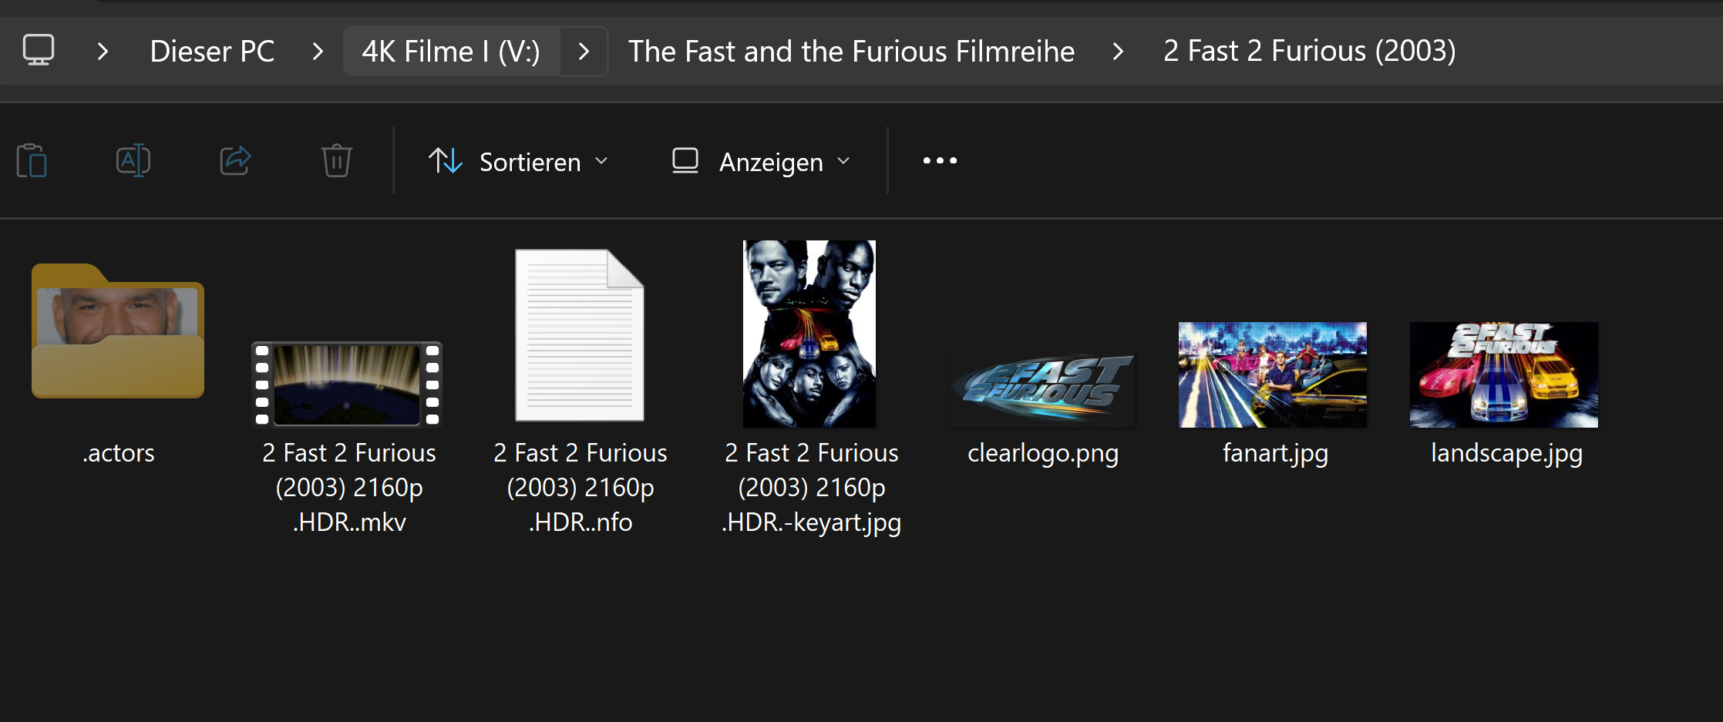Click the PC monitor icon in address bar
Image resolution: width=1723 pixels, height=722 pixels.
pos(39,51)
